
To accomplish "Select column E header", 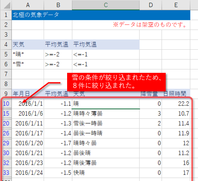I will pos(176,5).
